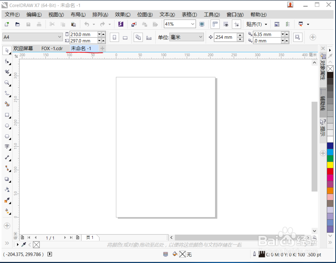Image resolution: width=336 pixels, height=263 pixels.
Task: Toggle apply layout to current page
Action: click(149, 38)
